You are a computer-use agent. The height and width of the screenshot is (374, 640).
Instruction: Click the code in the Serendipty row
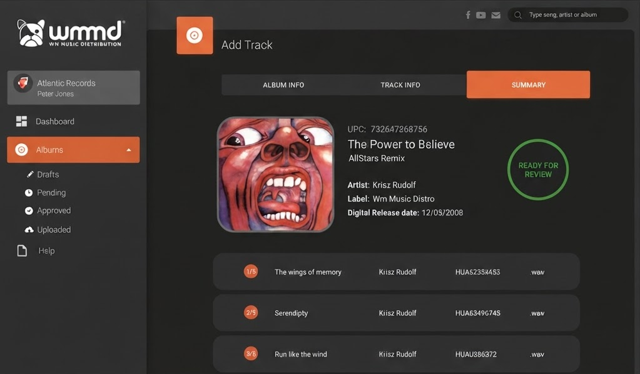pyautogui.click(x=478, y=313)
